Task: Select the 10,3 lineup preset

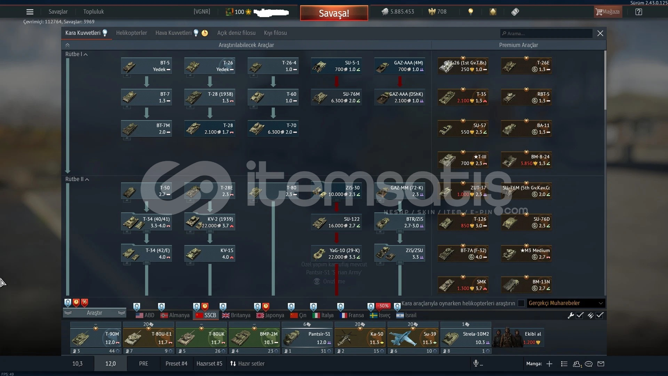Action: tap(78, 364)
